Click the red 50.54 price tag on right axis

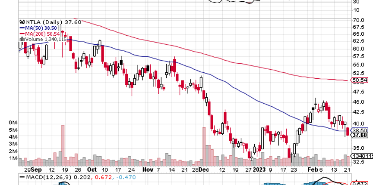(x=360, y=80)
